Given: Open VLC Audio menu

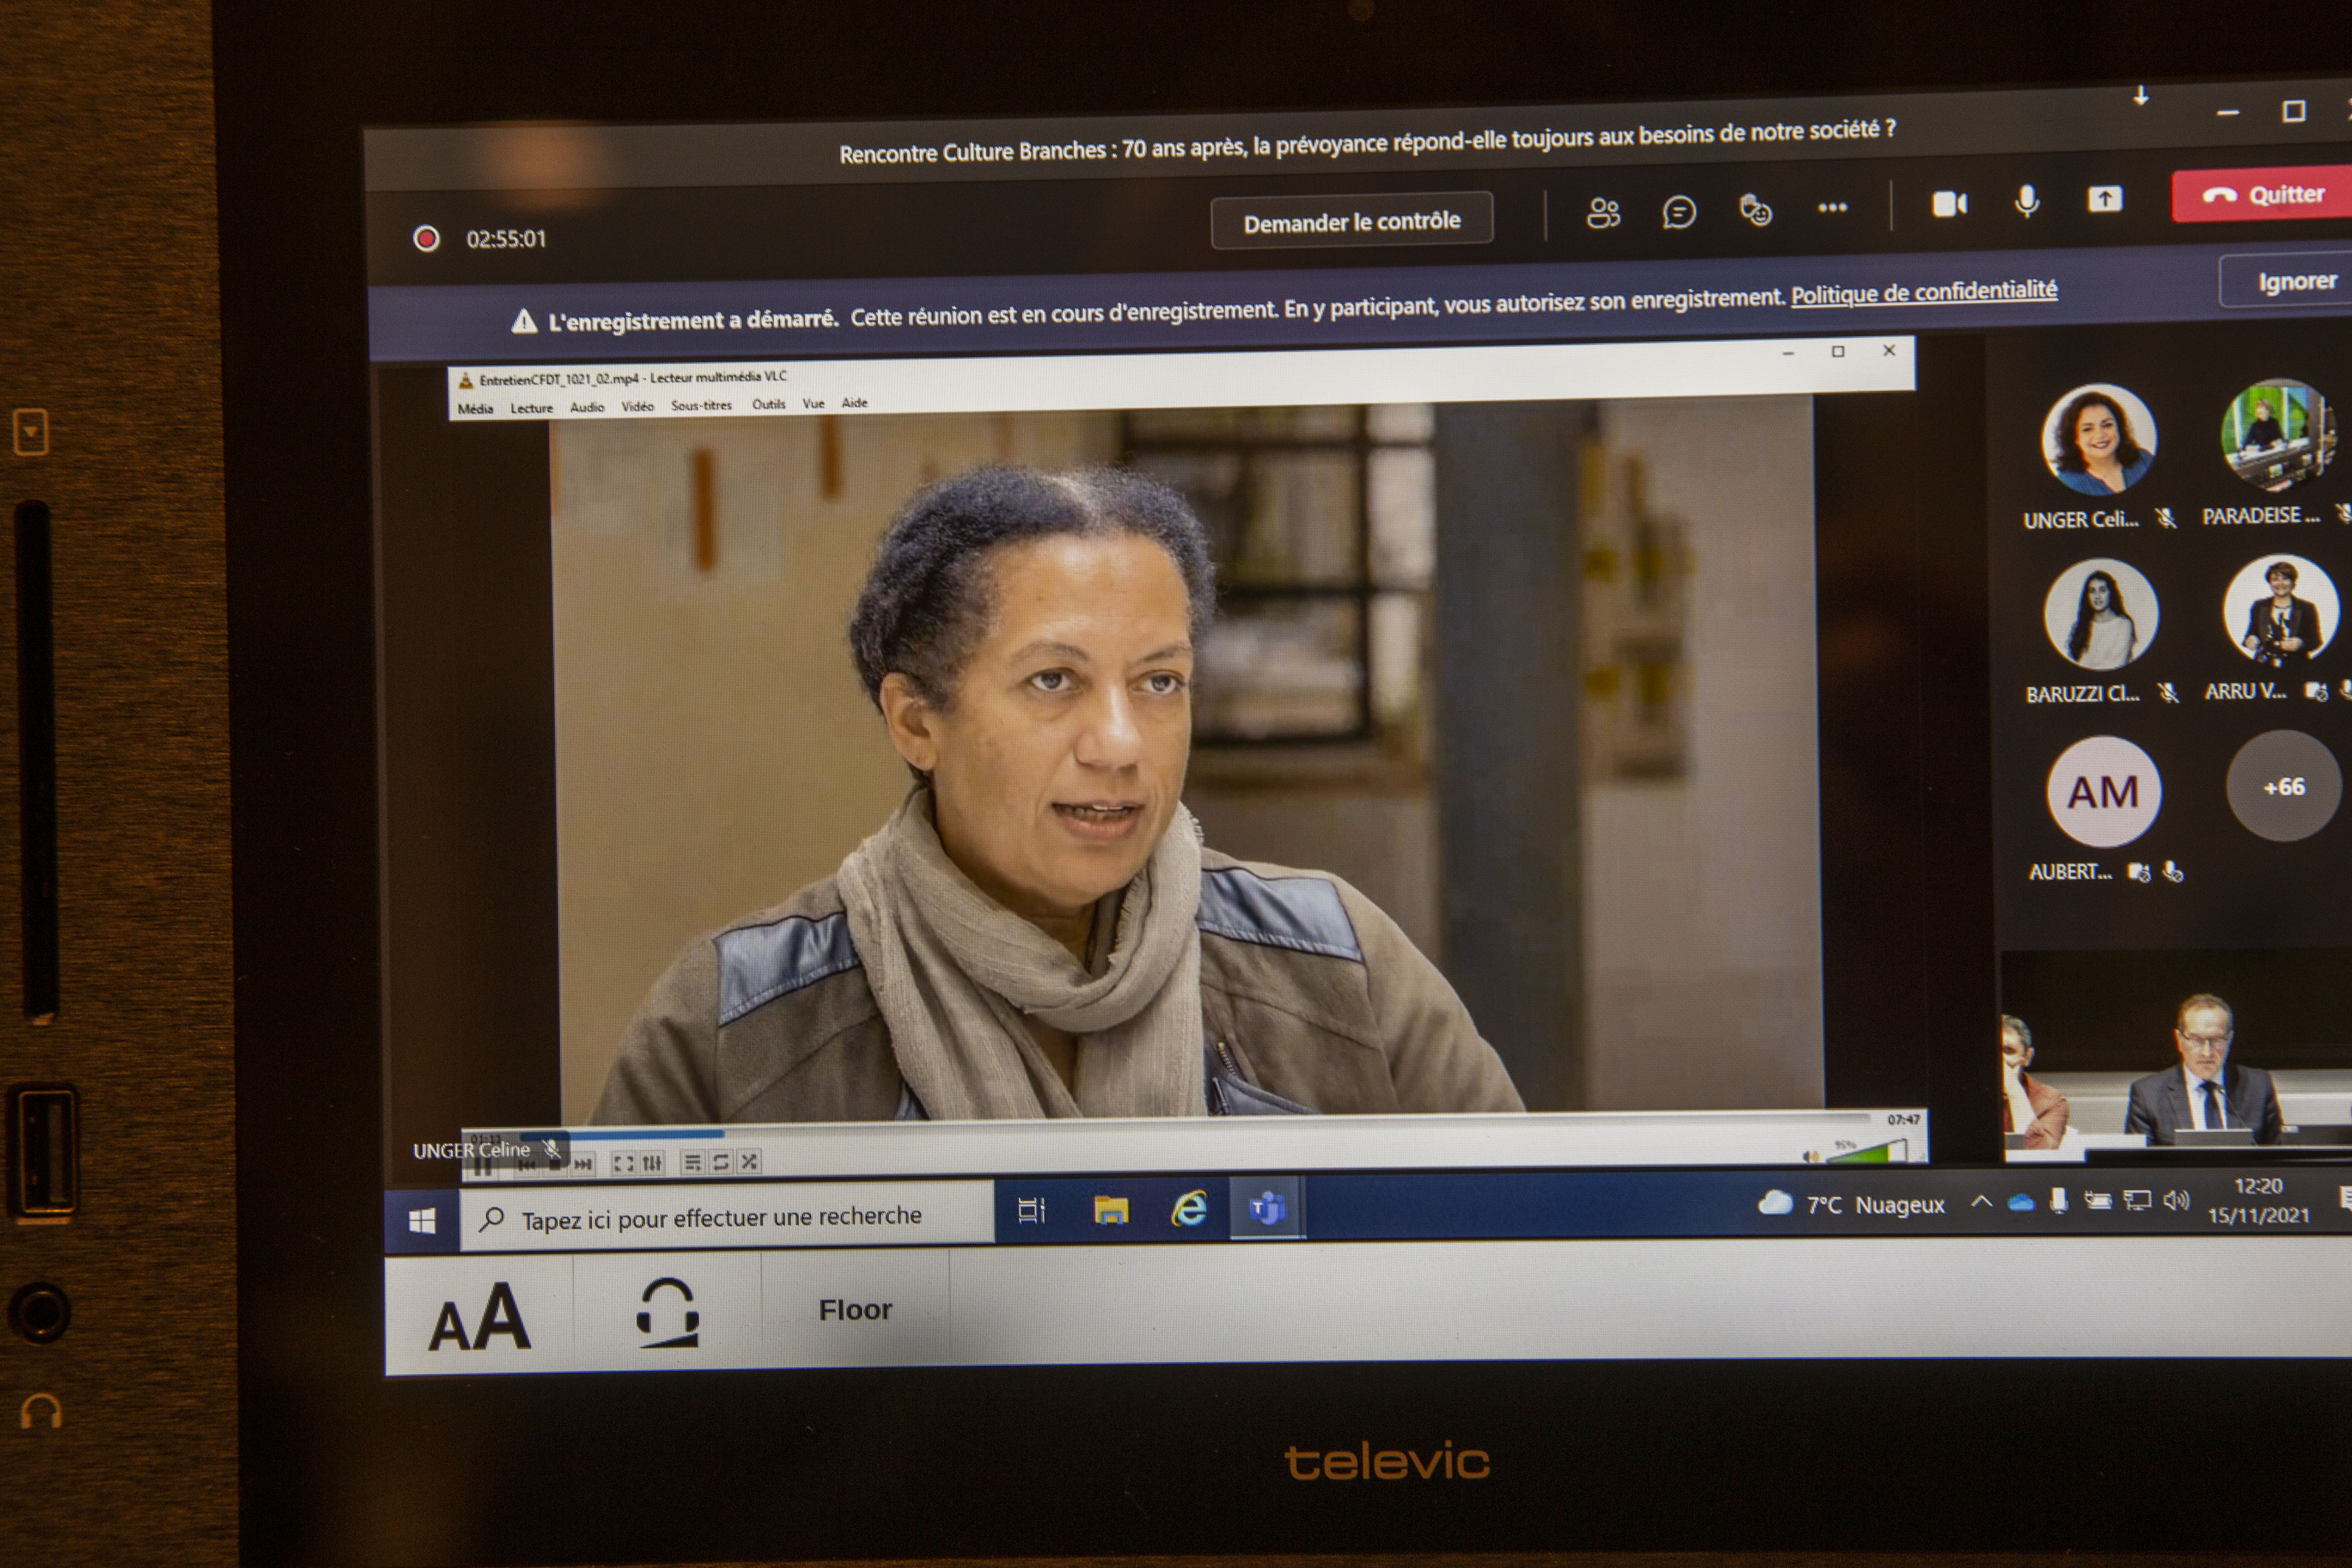Looking at the screenshot, I should tap(587, 407).
